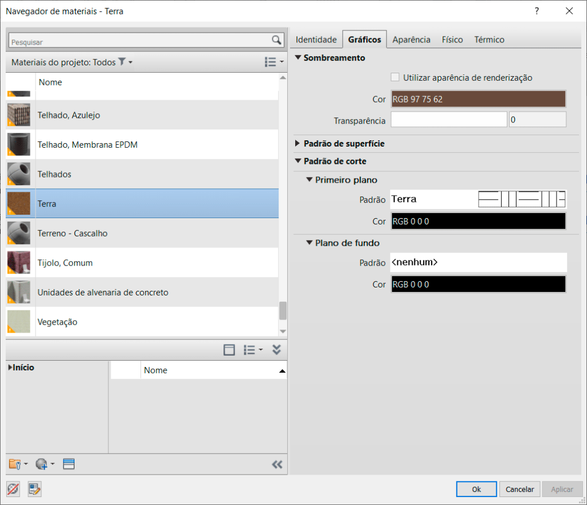Click the search magnifier icon

(x=277, y=40)
